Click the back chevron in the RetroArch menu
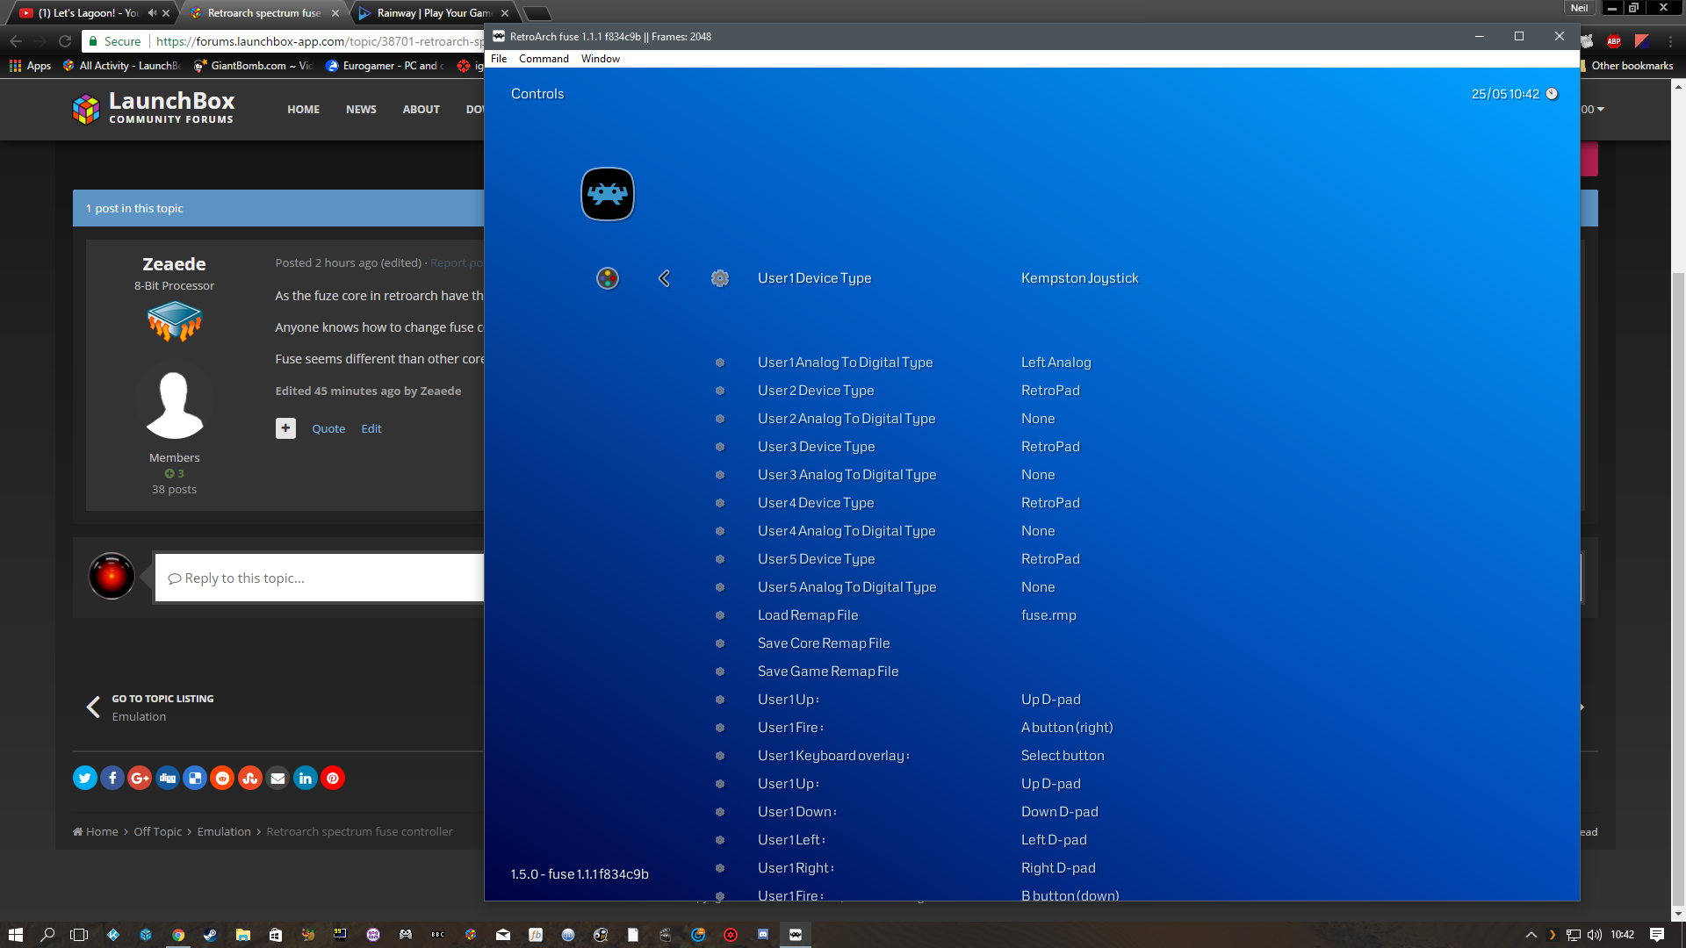This screenshot has width=1686, height=948. [664, 278]
